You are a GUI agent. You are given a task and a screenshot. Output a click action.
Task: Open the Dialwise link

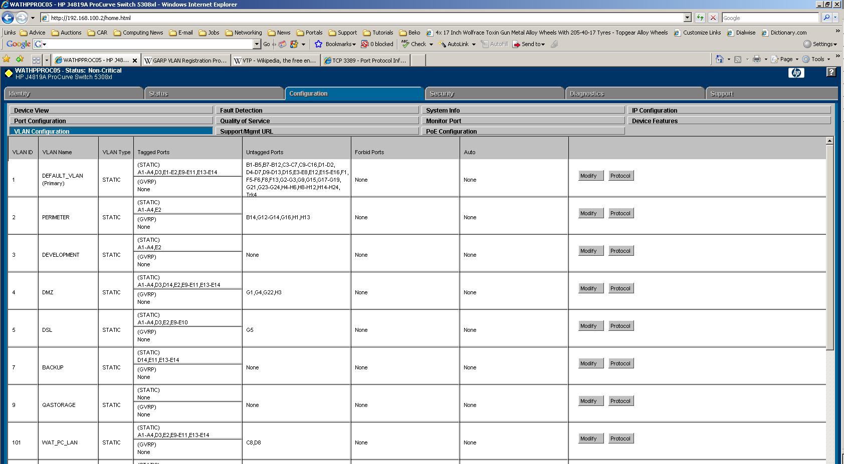[x=741, y=33]
